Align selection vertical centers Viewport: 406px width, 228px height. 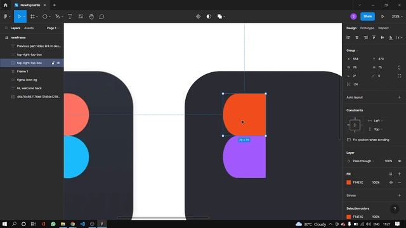(x=383, y=37)
